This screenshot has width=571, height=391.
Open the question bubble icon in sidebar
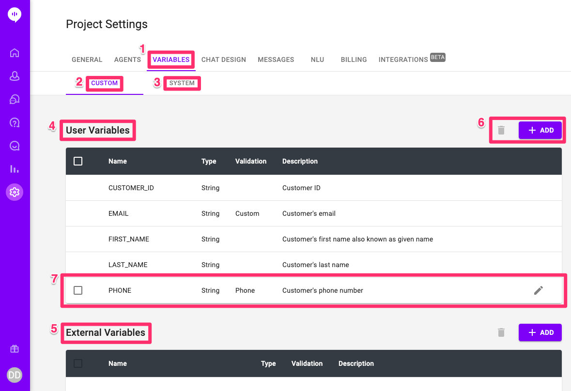(15, 122)
